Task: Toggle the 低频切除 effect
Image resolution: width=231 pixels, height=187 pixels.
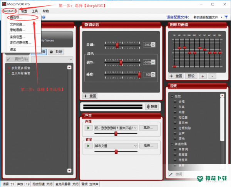Action: point(175,128)
